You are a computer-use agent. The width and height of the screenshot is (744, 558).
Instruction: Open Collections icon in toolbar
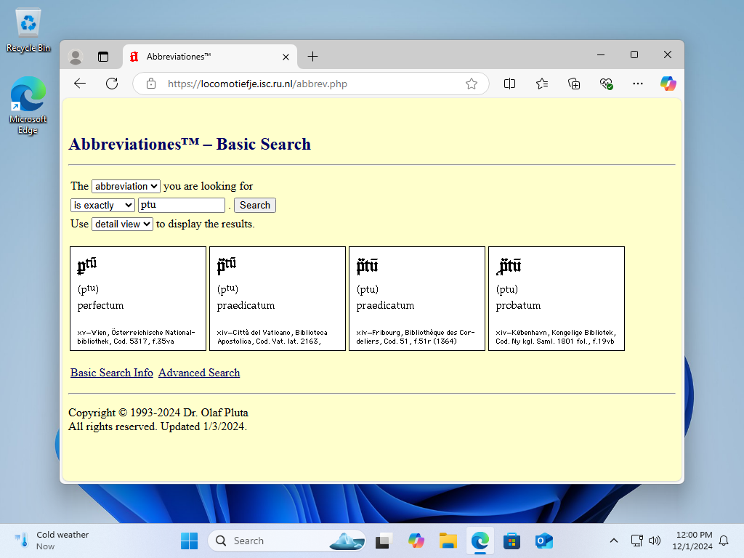[x=574, y=84]
